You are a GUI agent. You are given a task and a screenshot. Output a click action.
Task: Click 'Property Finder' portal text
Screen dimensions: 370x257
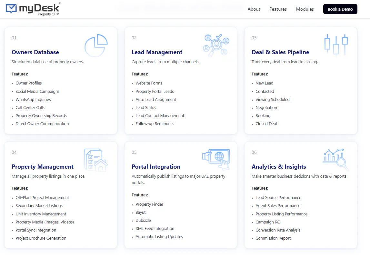149,204
